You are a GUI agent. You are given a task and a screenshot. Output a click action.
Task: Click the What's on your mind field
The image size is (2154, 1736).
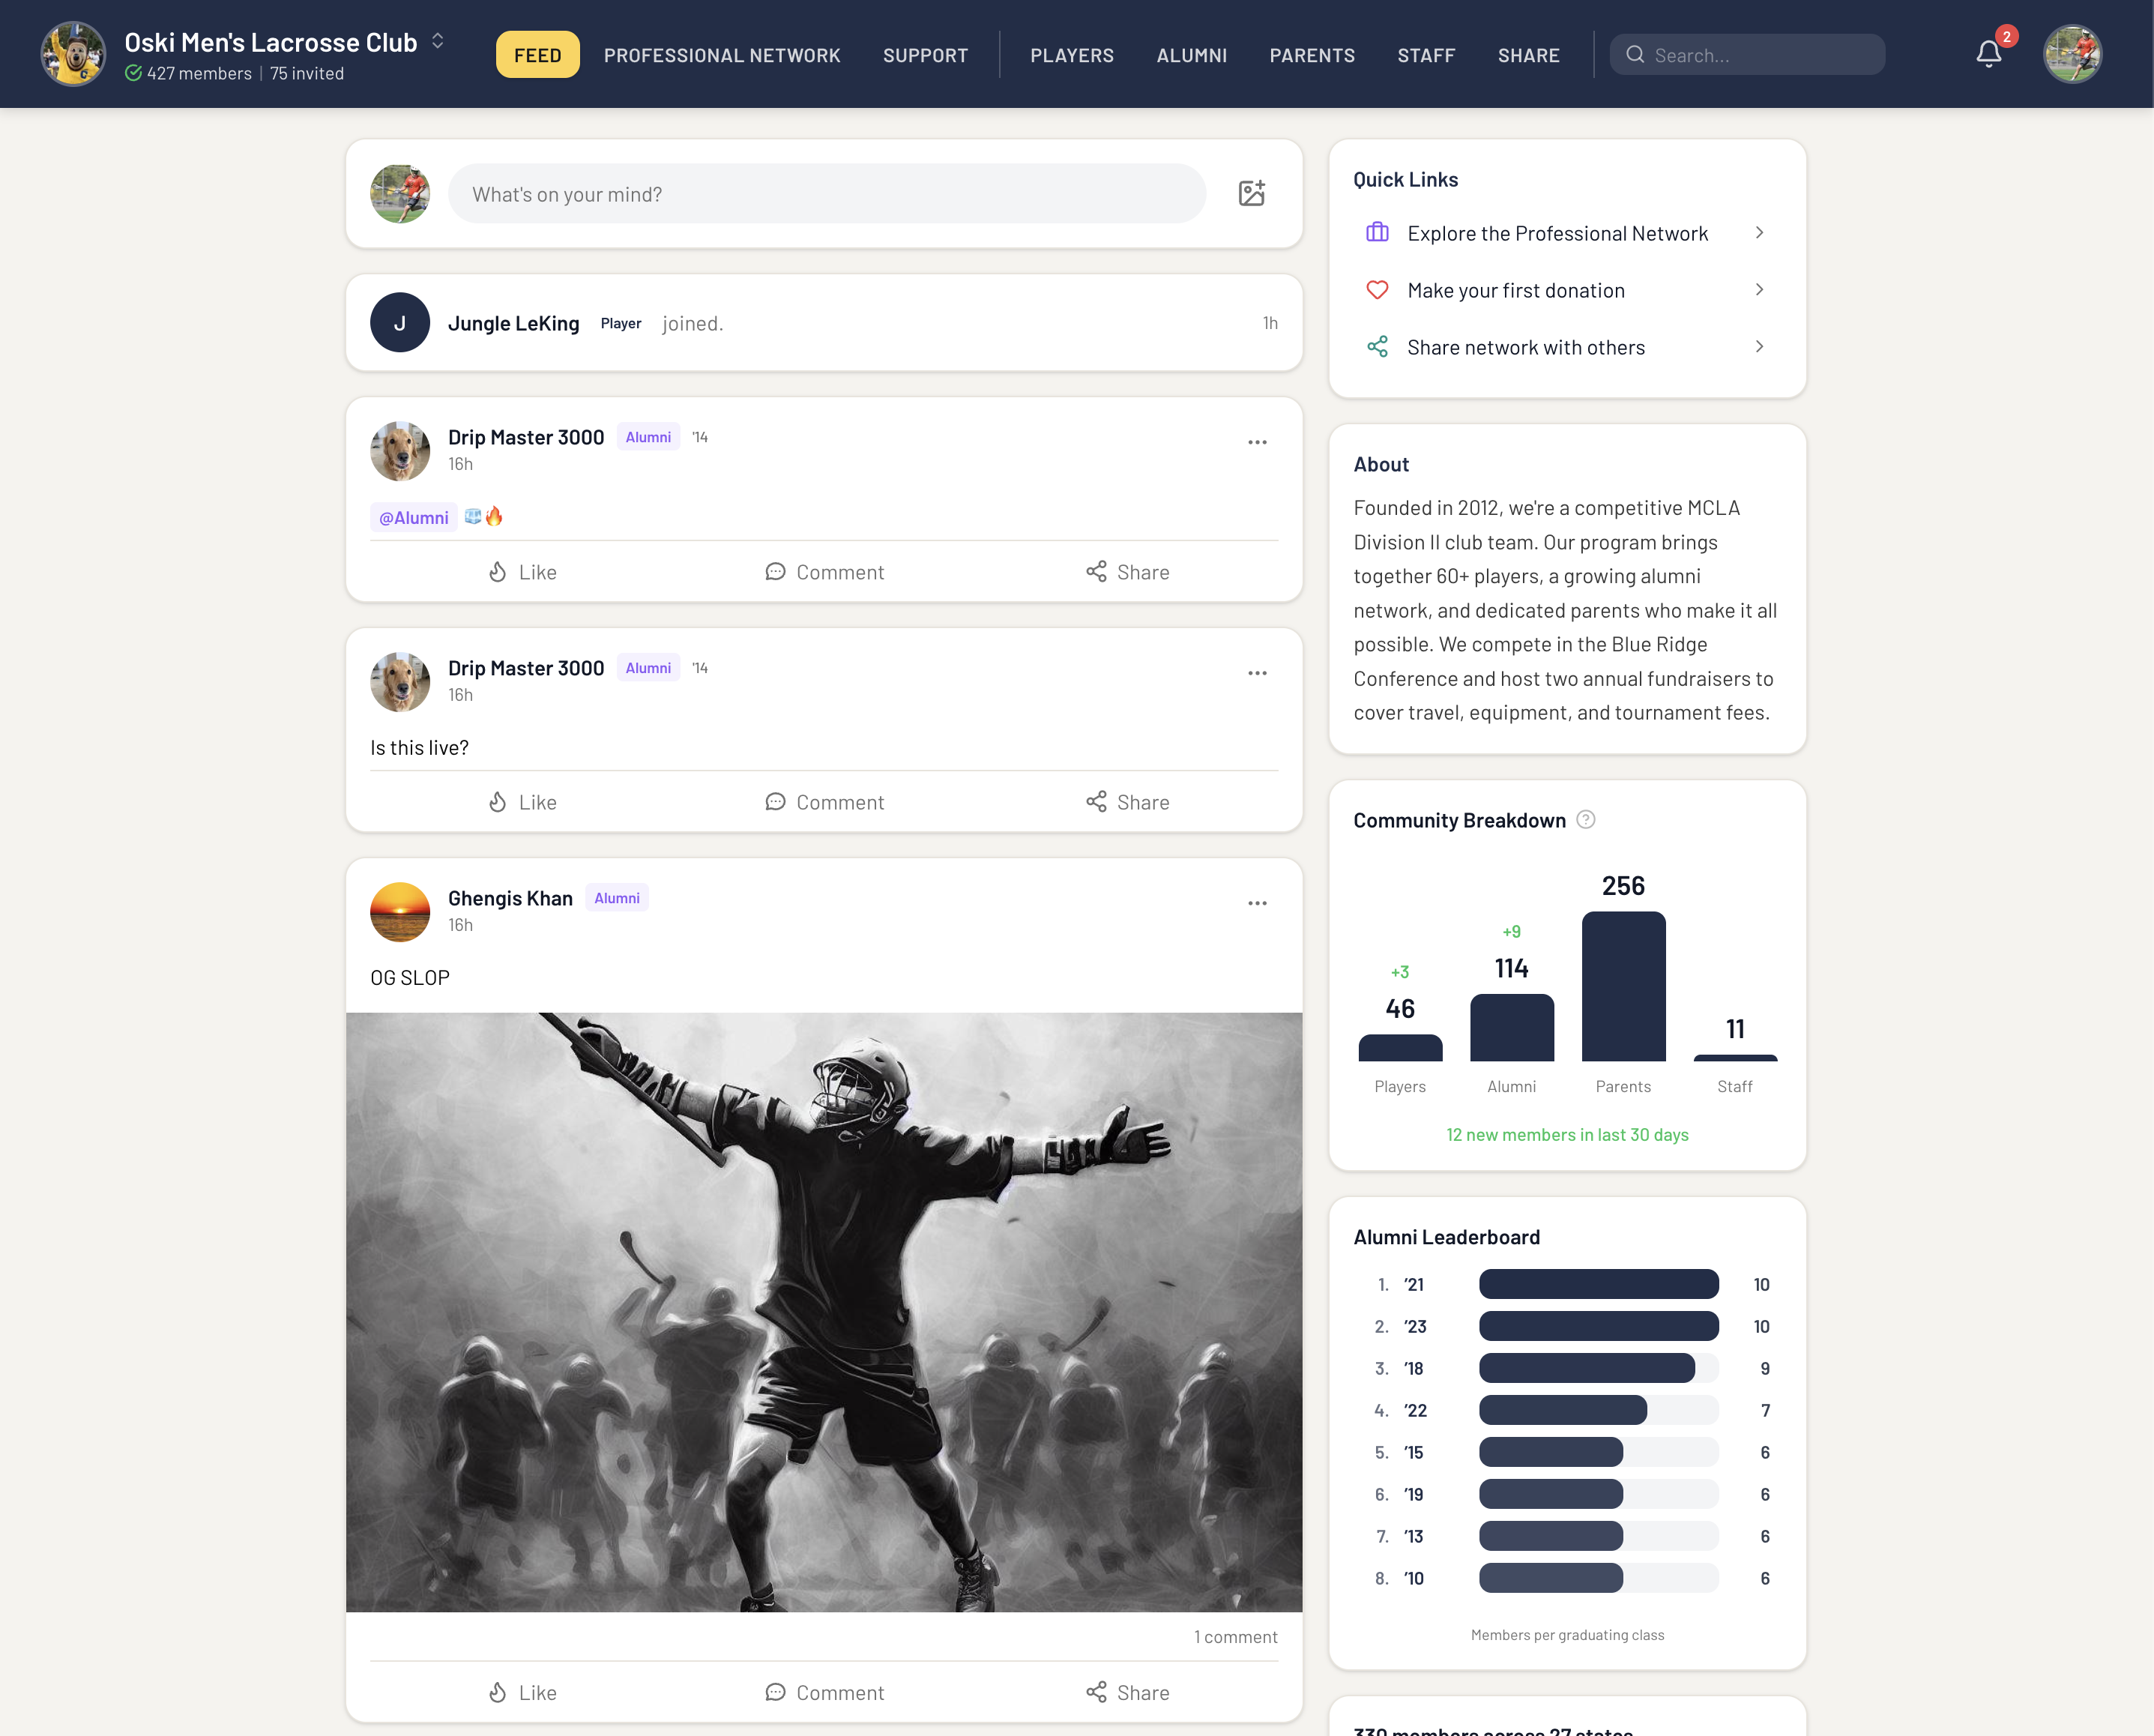click(826, 194)
